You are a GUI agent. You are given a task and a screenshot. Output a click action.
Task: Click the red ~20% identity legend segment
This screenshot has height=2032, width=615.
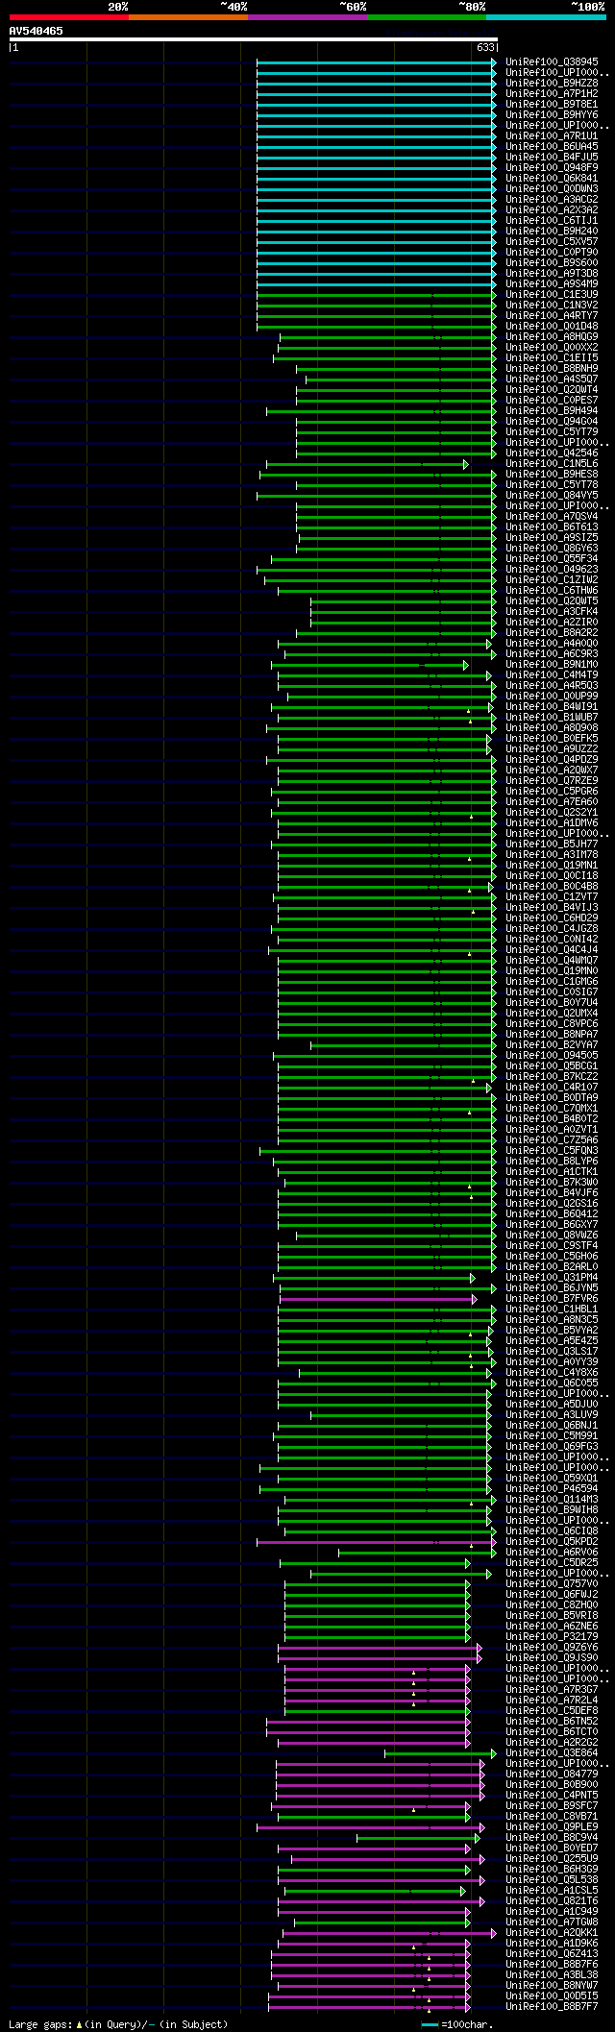point(69,17)
